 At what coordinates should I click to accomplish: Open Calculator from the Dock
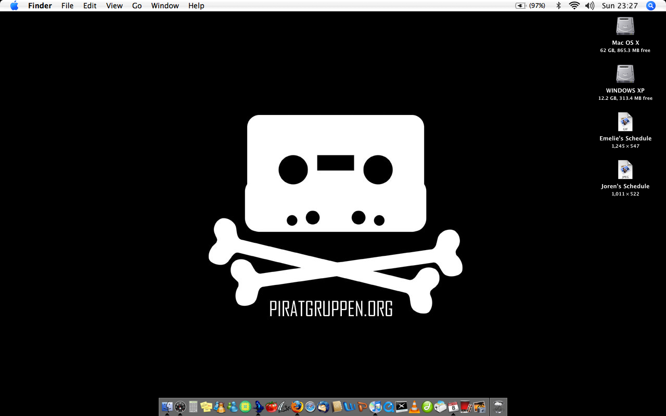click(x=193, y=407)
